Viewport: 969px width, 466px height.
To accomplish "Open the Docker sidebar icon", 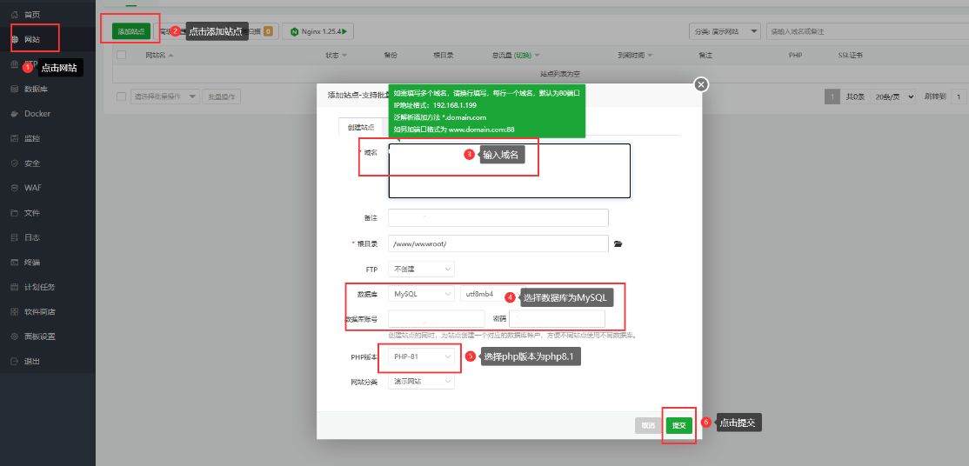I will coord(15,114).
